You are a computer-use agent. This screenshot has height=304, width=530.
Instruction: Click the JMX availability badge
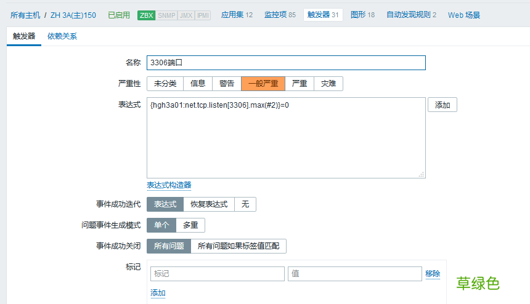click(186, 15)
